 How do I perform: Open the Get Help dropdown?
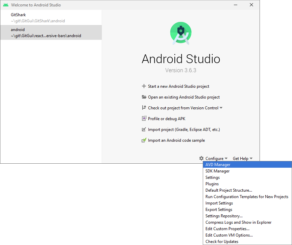click(242, 159)
